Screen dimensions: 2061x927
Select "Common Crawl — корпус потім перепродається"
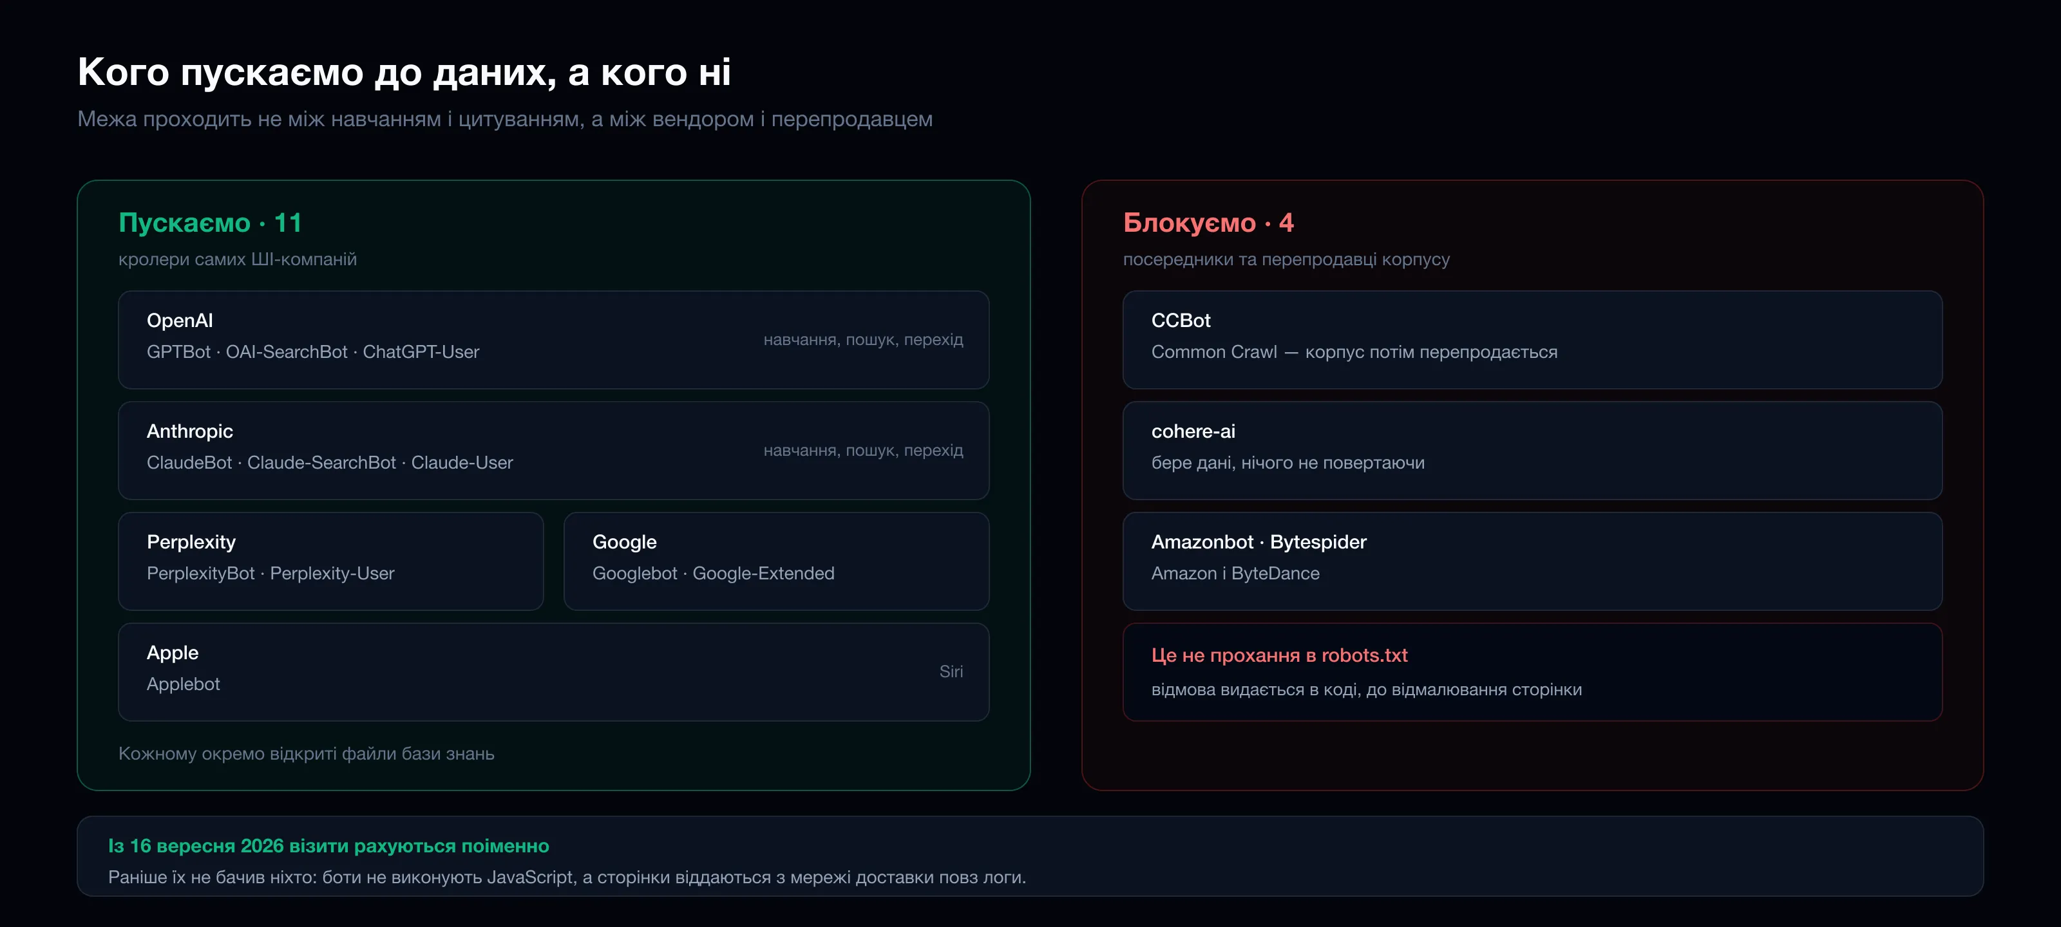tap(1354, 352)
